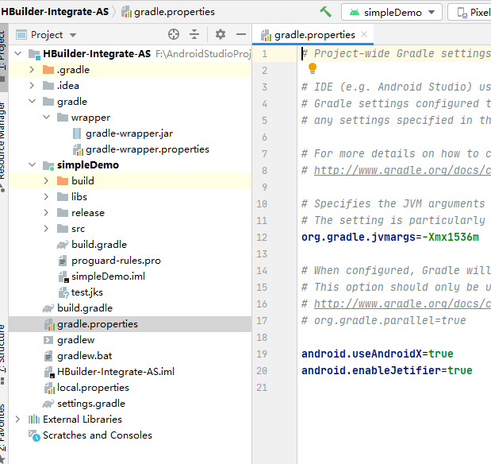Image resolution: width=491 pixels, height=464 pixels.
Task: Click the gradle.org docs link on line 16
Action: pos(402,304)
